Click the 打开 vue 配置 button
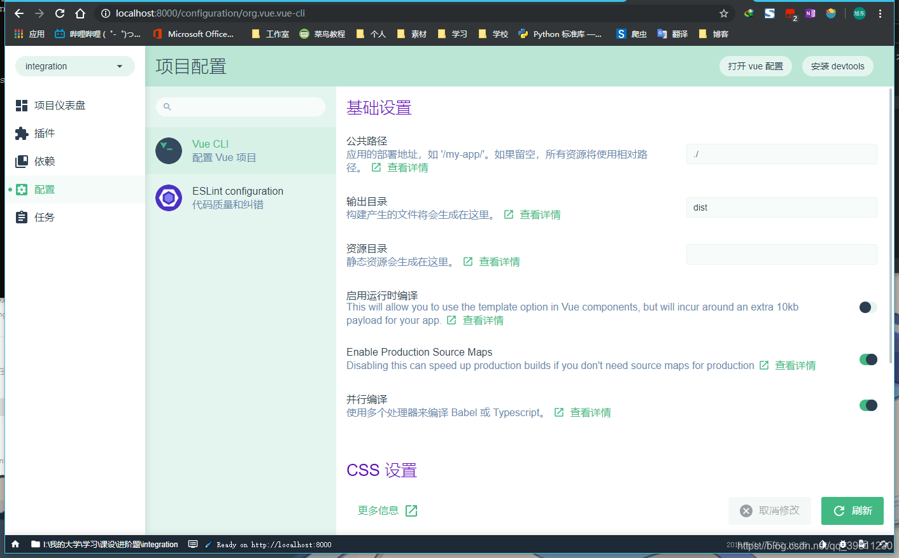899x558 pixels. coord(756,66)
